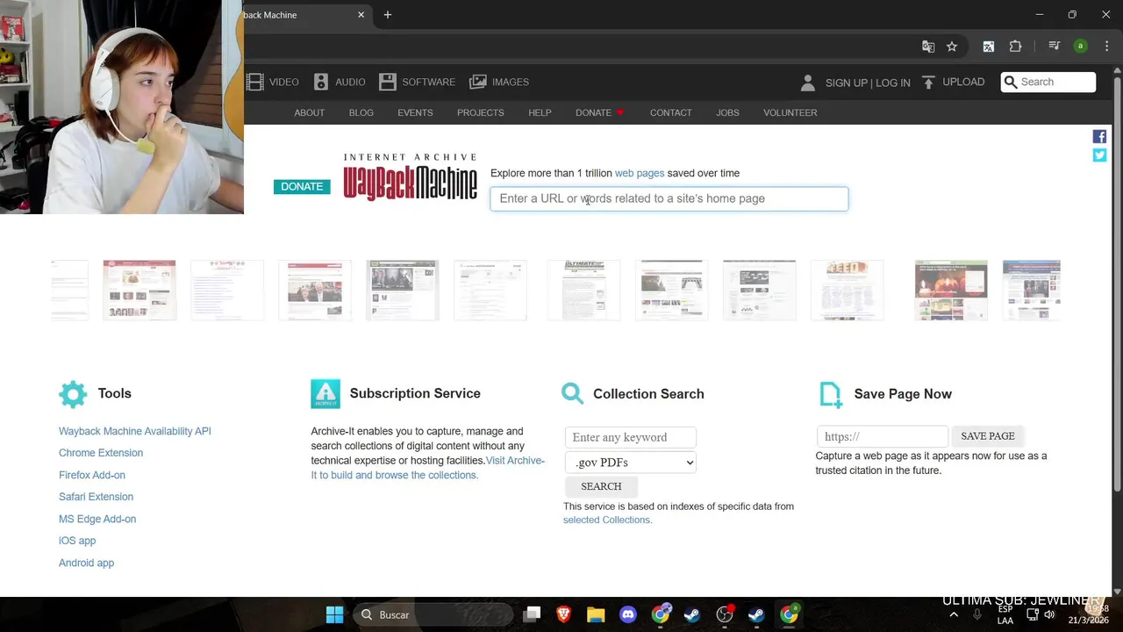
Task: Open Wayback Machine Availability API link
Action: (x=135, y=431)
